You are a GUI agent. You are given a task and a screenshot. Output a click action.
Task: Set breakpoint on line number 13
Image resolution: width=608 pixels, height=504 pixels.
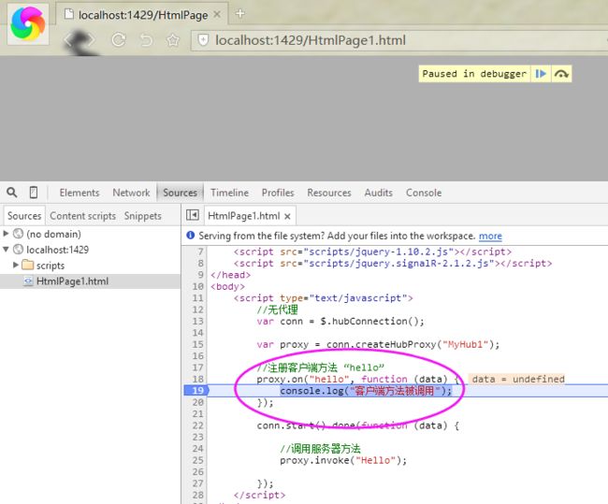pos(197,322)
